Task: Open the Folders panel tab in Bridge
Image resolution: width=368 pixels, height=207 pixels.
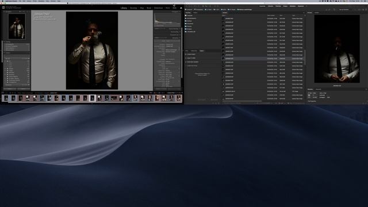Action: click(x=195, y=13)
